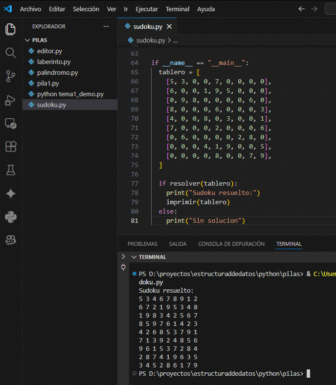Image resolution: width=336 pixels, height=385 pixels.
Task: Open laberinto.py from the file list
Action: pos(54,62)
